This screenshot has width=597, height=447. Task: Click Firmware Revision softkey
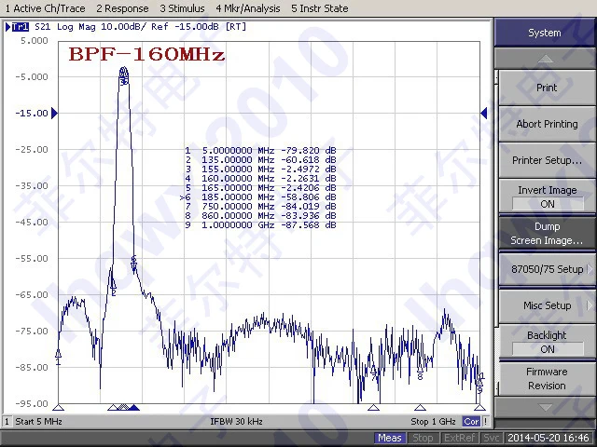547,379
